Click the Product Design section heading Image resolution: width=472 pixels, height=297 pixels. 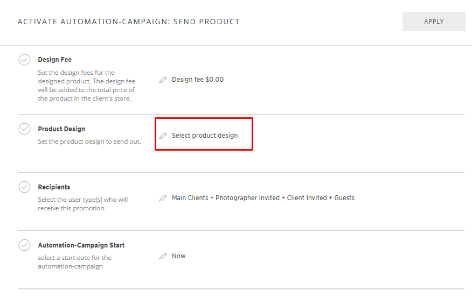[61, 129]
